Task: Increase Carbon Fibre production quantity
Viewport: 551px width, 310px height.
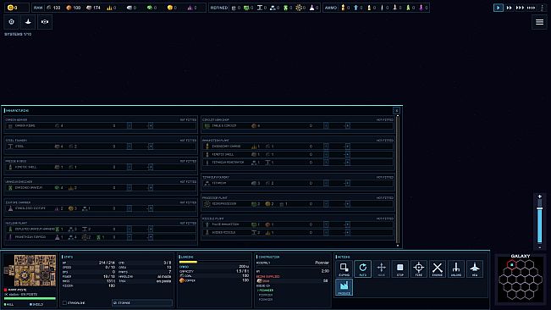Action: pos(151,125)
